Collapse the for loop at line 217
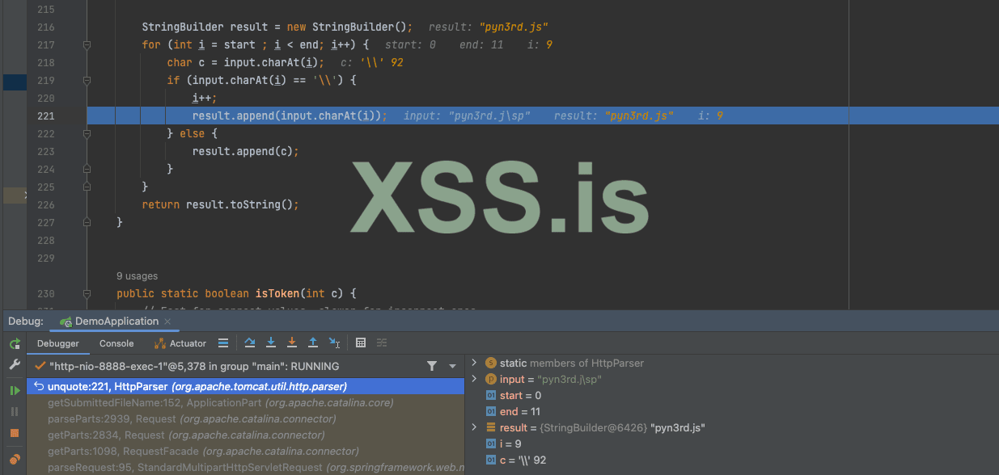 [x=87, y=45]
